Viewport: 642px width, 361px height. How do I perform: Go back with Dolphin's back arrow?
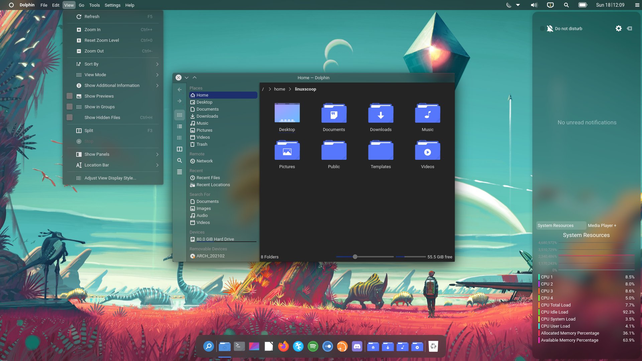(x=180, y=90)
